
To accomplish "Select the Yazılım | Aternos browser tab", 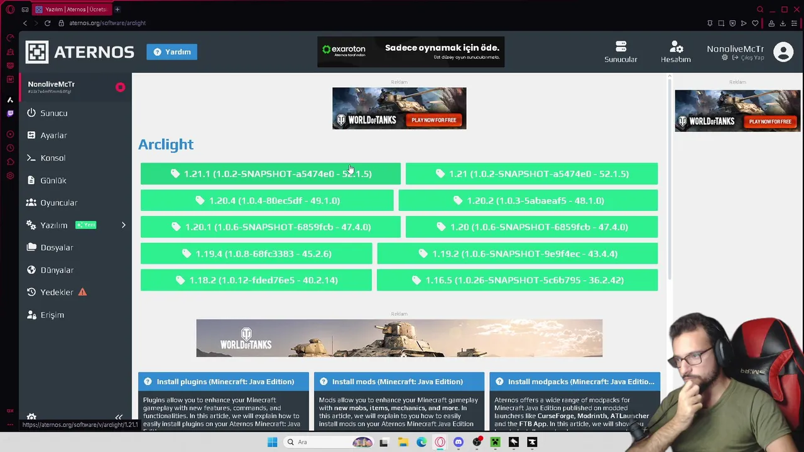I will click(71, 9).
